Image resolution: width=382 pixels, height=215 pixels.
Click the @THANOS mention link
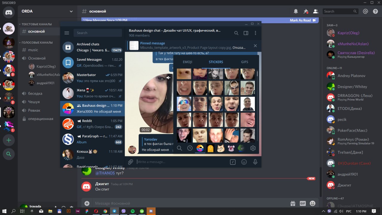pyautogui.click(x=105, y=173)
